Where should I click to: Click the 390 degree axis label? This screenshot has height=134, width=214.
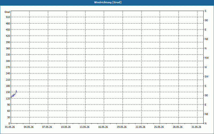tap(8, 42)
